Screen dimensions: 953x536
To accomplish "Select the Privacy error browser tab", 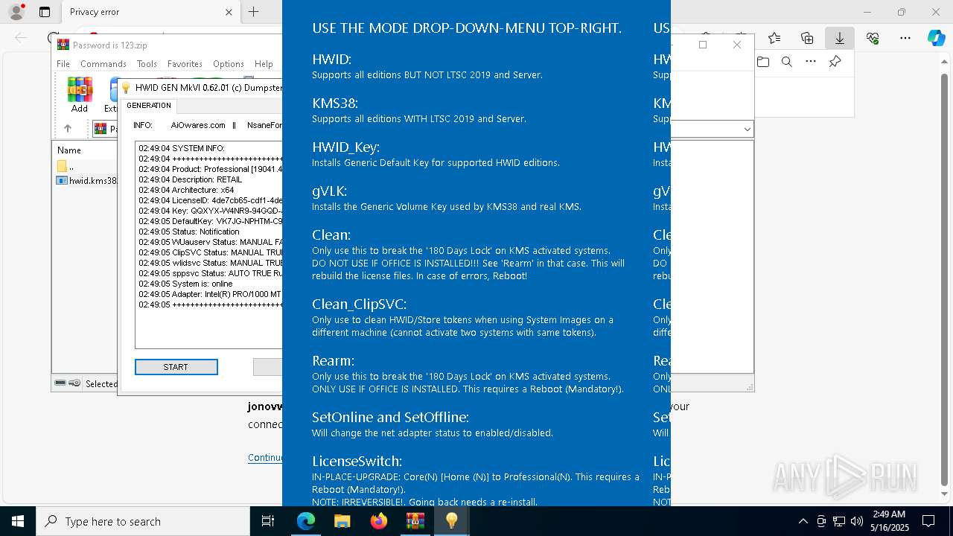I will point(141,12).
